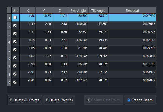Screen dimensions: 163x112
Task: Uncheck row 7's Use checkbox
Action: (x=15, y=66)
